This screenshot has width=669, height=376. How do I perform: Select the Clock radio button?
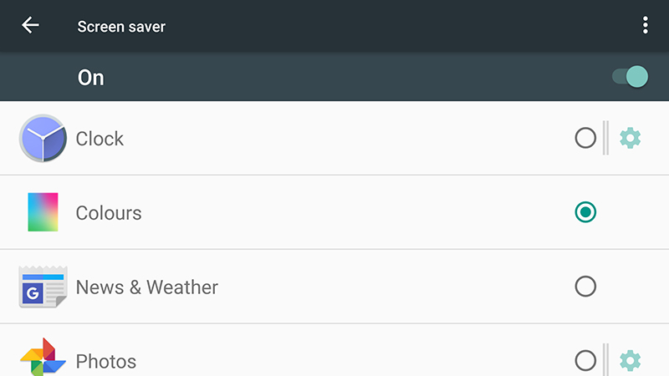[x=585, y=138]
